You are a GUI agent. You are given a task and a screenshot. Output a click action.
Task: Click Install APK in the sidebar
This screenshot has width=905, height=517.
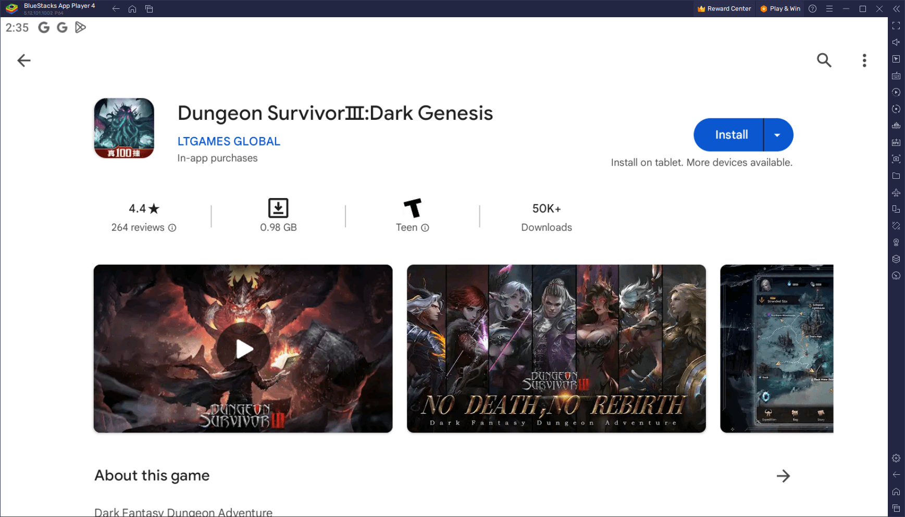pos(896,142)
